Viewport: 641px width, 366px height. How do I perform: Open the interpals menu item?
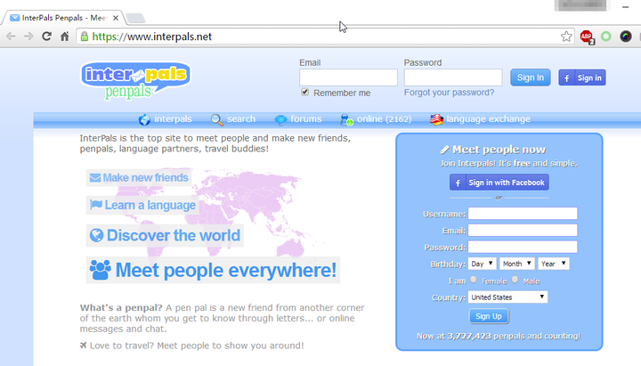[166, 119]
